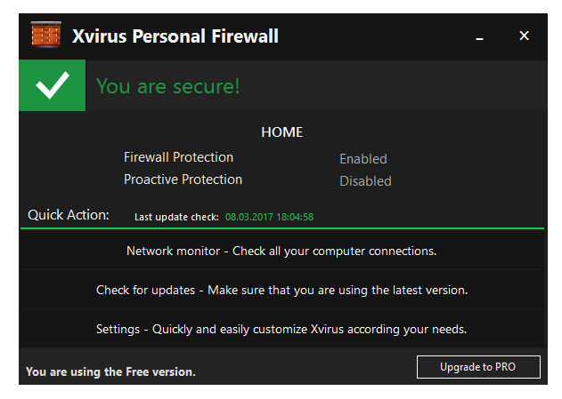Open the Settings quick action
Viewport: 562px width, 399px height.
(281, 329)
